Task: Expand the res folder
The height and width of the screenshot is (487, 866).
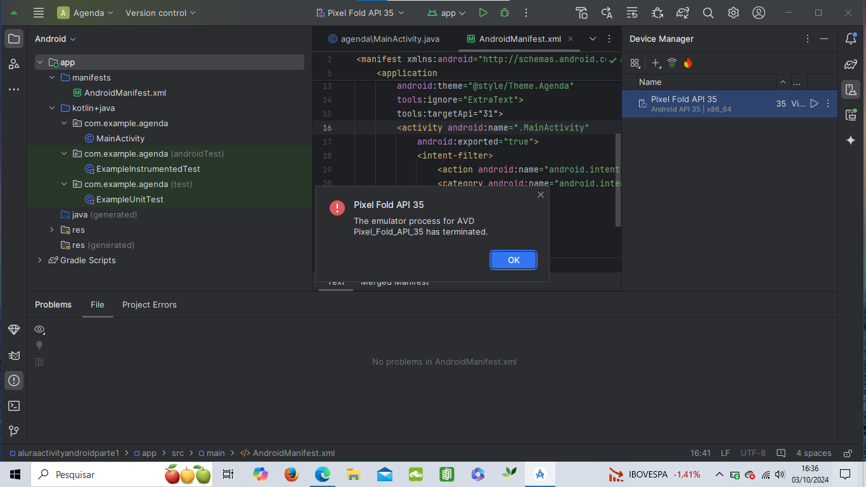Action: click(52, 230)
